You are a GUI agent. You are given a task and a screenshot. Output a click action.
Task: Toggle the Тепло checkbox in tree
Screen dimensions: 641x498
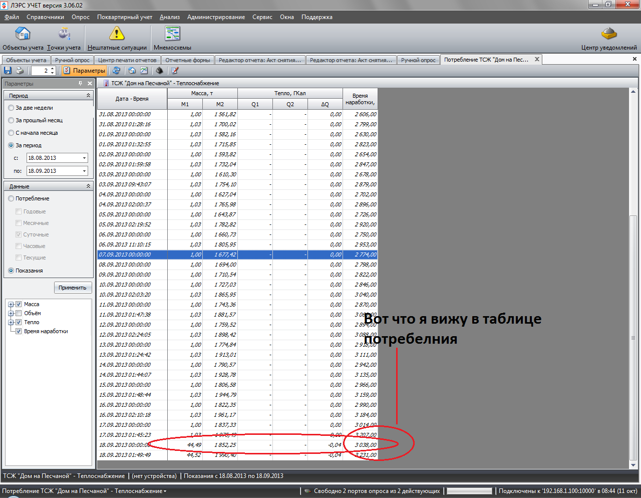click(19, 322)
